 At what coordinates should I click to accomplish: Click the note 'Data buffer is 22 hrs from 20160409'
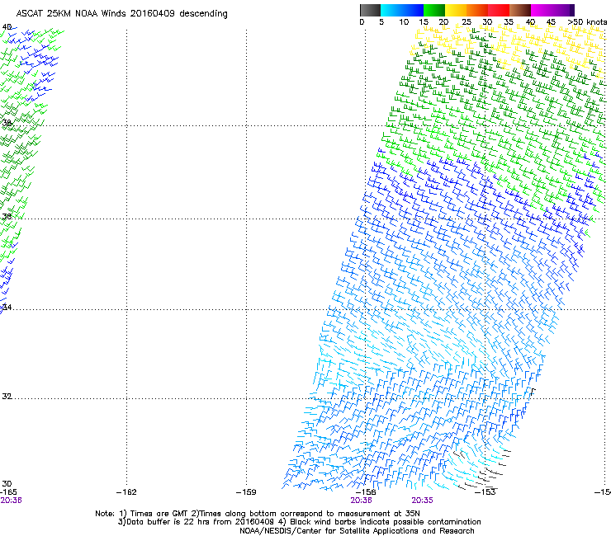(x=201, y=522)
